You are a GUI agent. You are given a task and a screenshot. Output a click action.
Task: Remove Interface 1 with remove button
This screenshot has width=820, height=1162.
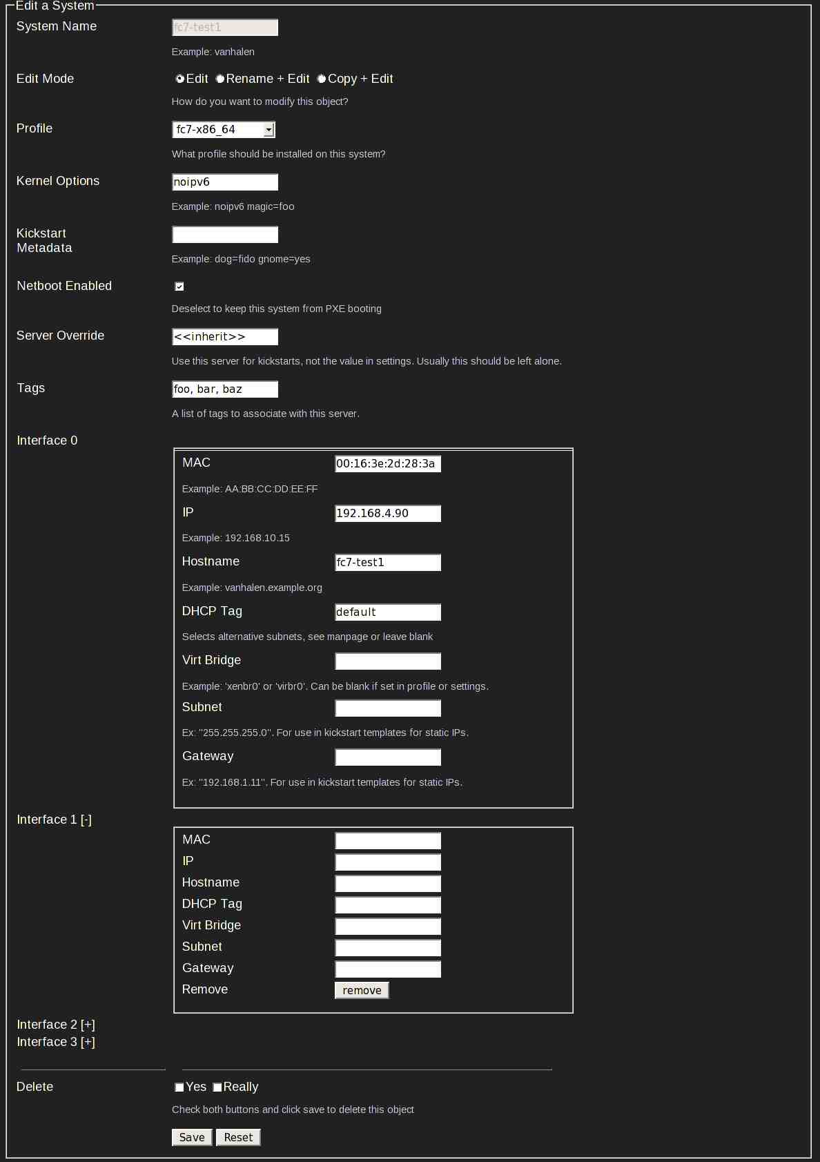(x=362, y=990)
